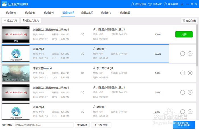Click the file name 李云龙芒种.mp4
Viewport: 199px width, 130px height.
42,68
